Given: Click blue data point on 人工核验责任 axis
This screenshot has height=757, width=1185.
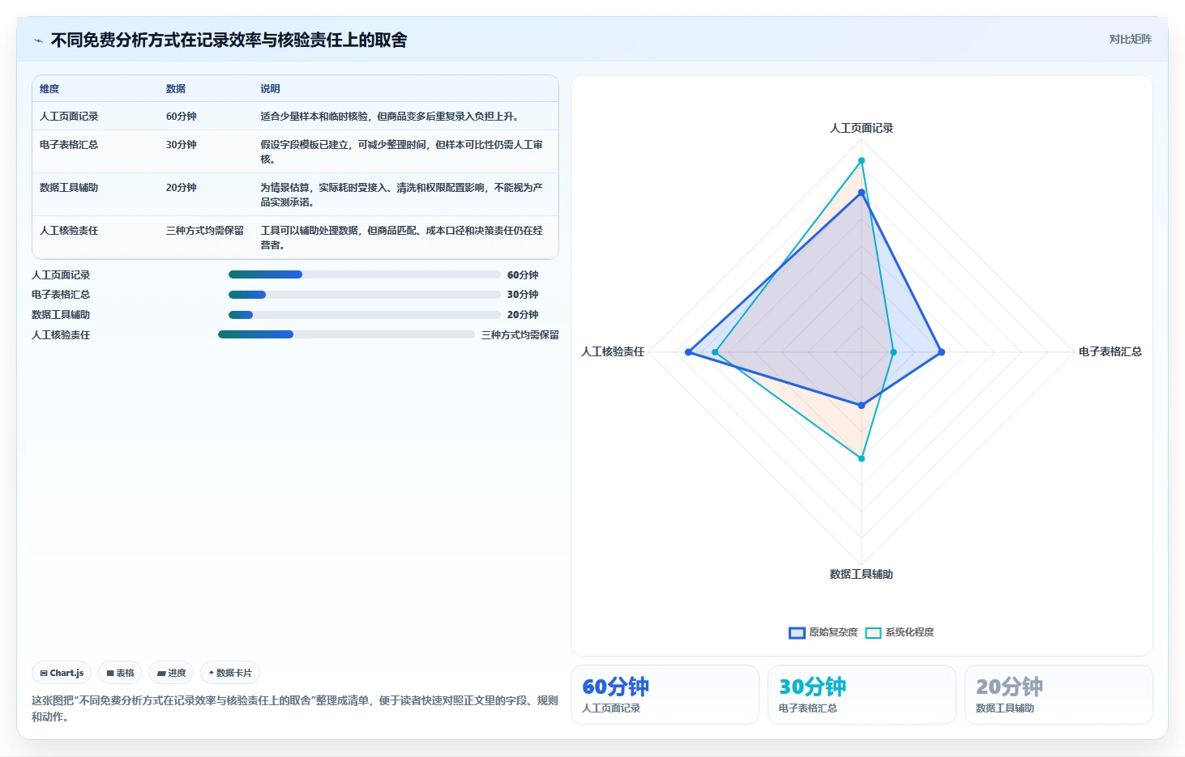Looking at the screenshot, I should [688, 352].
